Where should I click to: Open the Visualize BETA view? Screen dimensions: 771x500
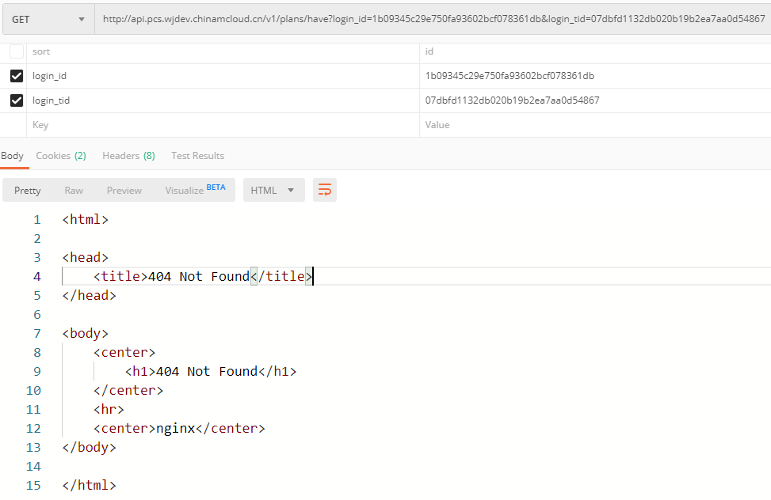point(195,190)
